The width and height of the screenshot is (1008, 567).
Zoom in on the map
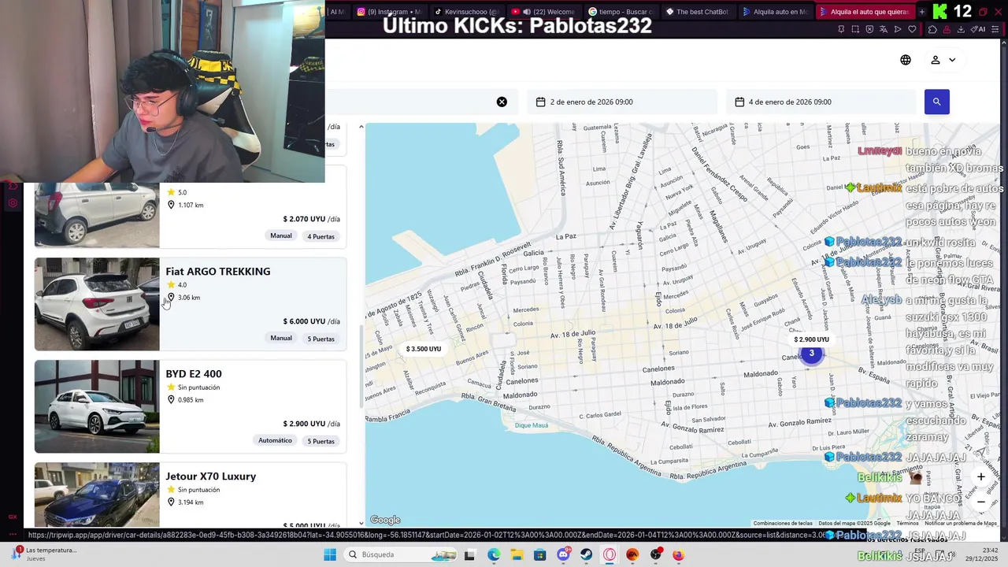pos(981,476)
